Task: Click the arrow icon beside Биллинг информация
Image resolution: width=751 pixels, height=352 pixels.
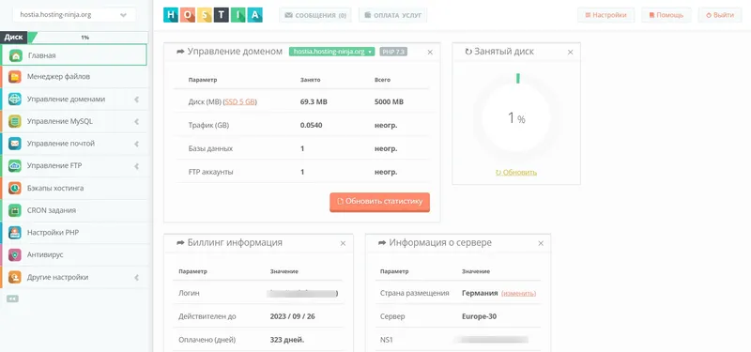Action: click(180, 243)
